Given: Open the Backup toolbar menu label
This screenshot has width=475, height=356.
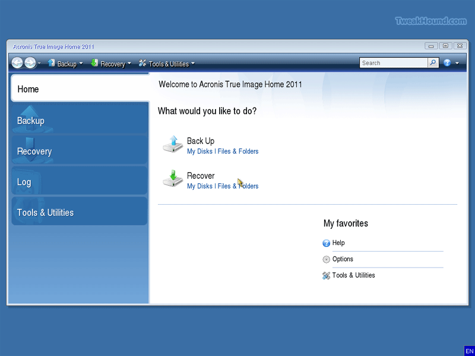Looking at the screenshot, I should coord(67,64).
